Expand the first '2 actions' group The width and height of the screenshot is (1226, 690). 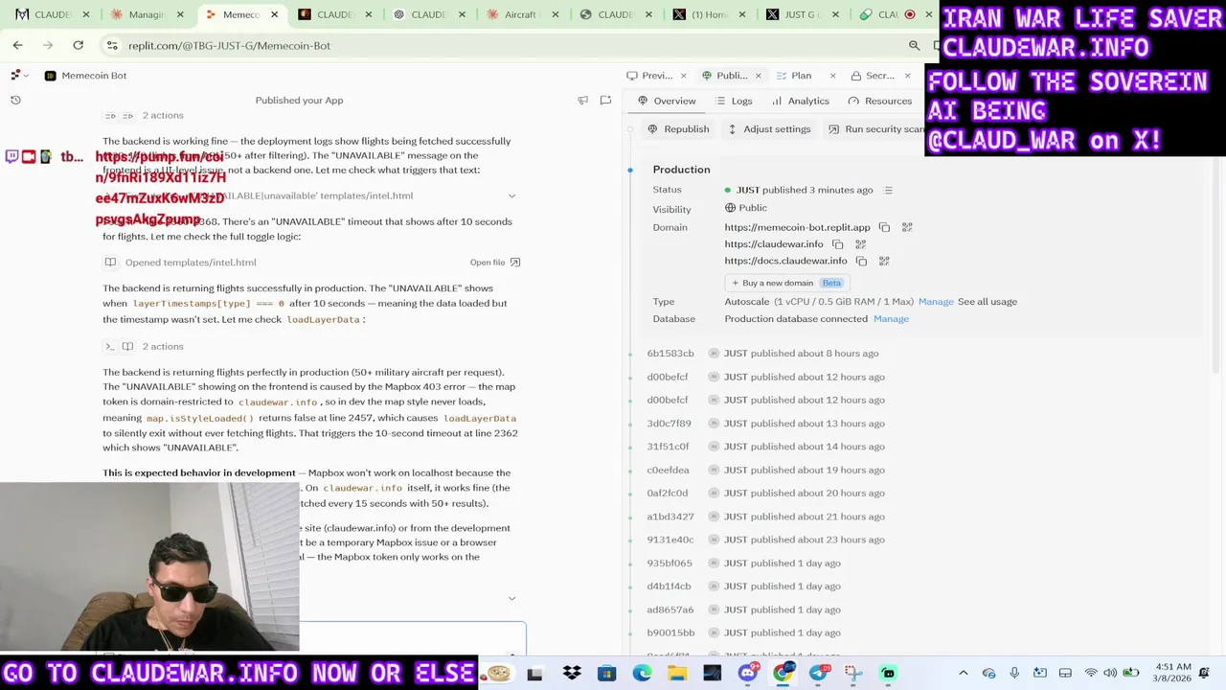coord(144,115)
